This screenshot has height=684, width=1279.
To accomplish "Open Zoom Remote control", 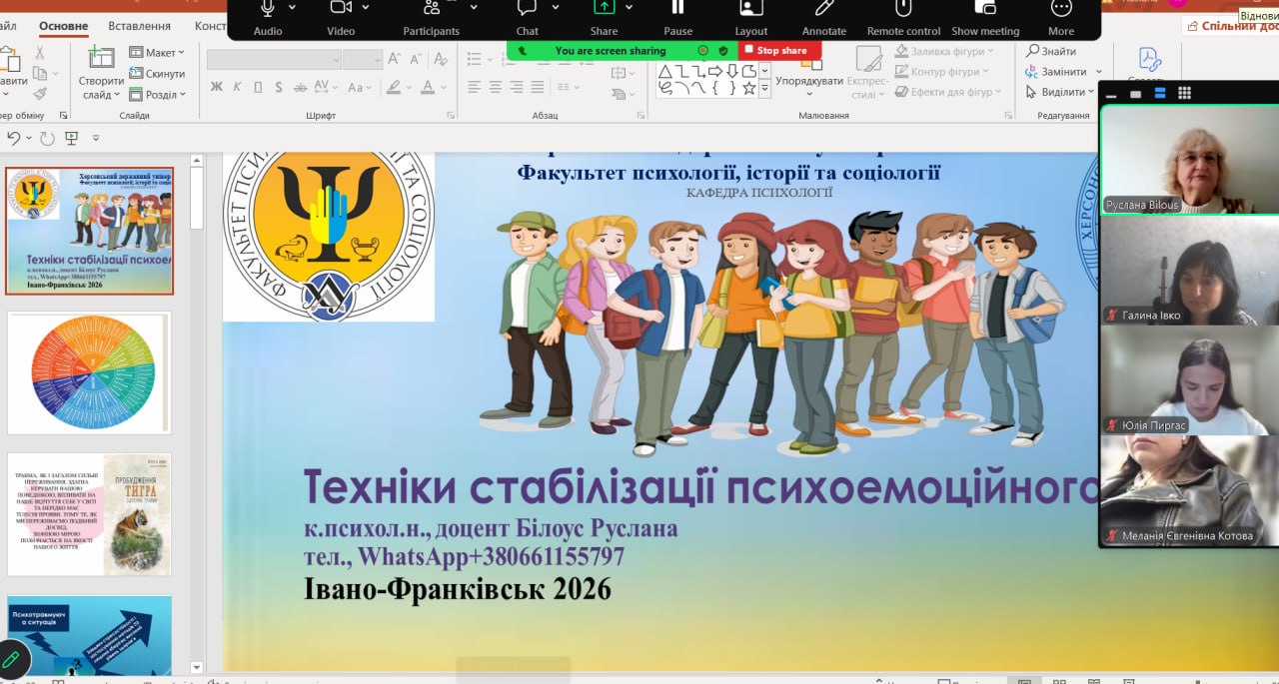I will tap(902, 9).
